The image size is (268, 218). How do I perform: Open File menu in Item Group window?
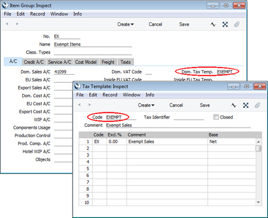tap(7, 14)
